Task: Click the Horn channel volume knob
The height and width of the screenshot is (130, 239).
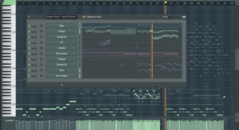Action: point(36,70)
